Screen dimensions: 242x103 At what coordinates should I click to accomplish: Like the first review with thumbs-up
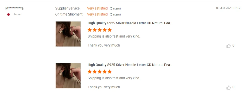click(228, 46)
